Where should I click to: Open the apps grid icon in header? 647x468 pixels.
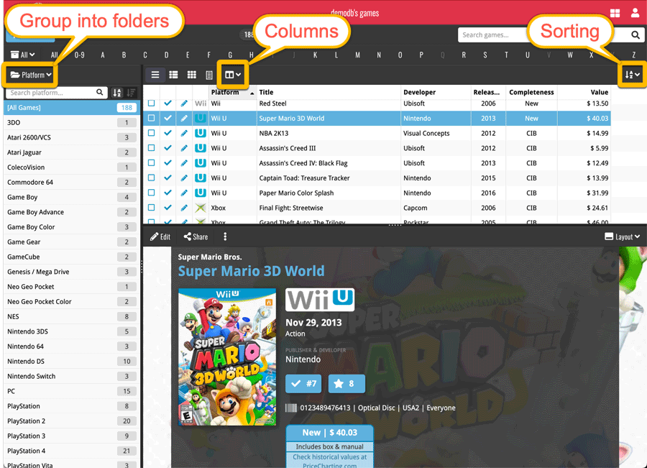(x=615, y=13)
